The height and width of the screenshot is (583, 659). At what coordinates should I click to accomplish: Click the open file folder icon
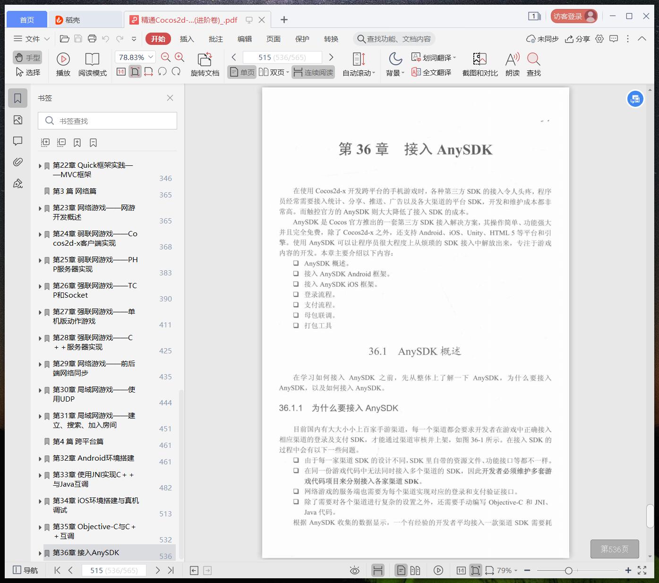65,39
